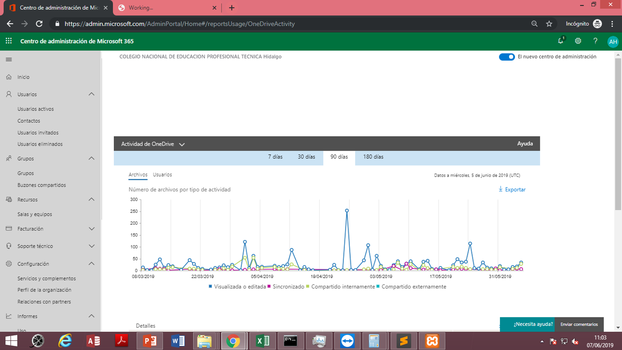Reload the page in Chrome

(39, 24)
